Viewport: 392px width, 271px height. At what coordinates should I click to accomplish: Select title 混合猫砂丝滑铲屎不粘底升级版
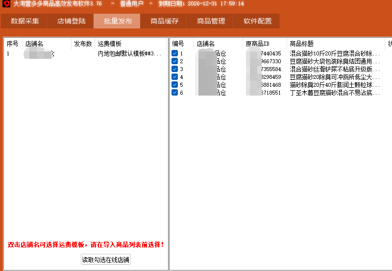335,69
